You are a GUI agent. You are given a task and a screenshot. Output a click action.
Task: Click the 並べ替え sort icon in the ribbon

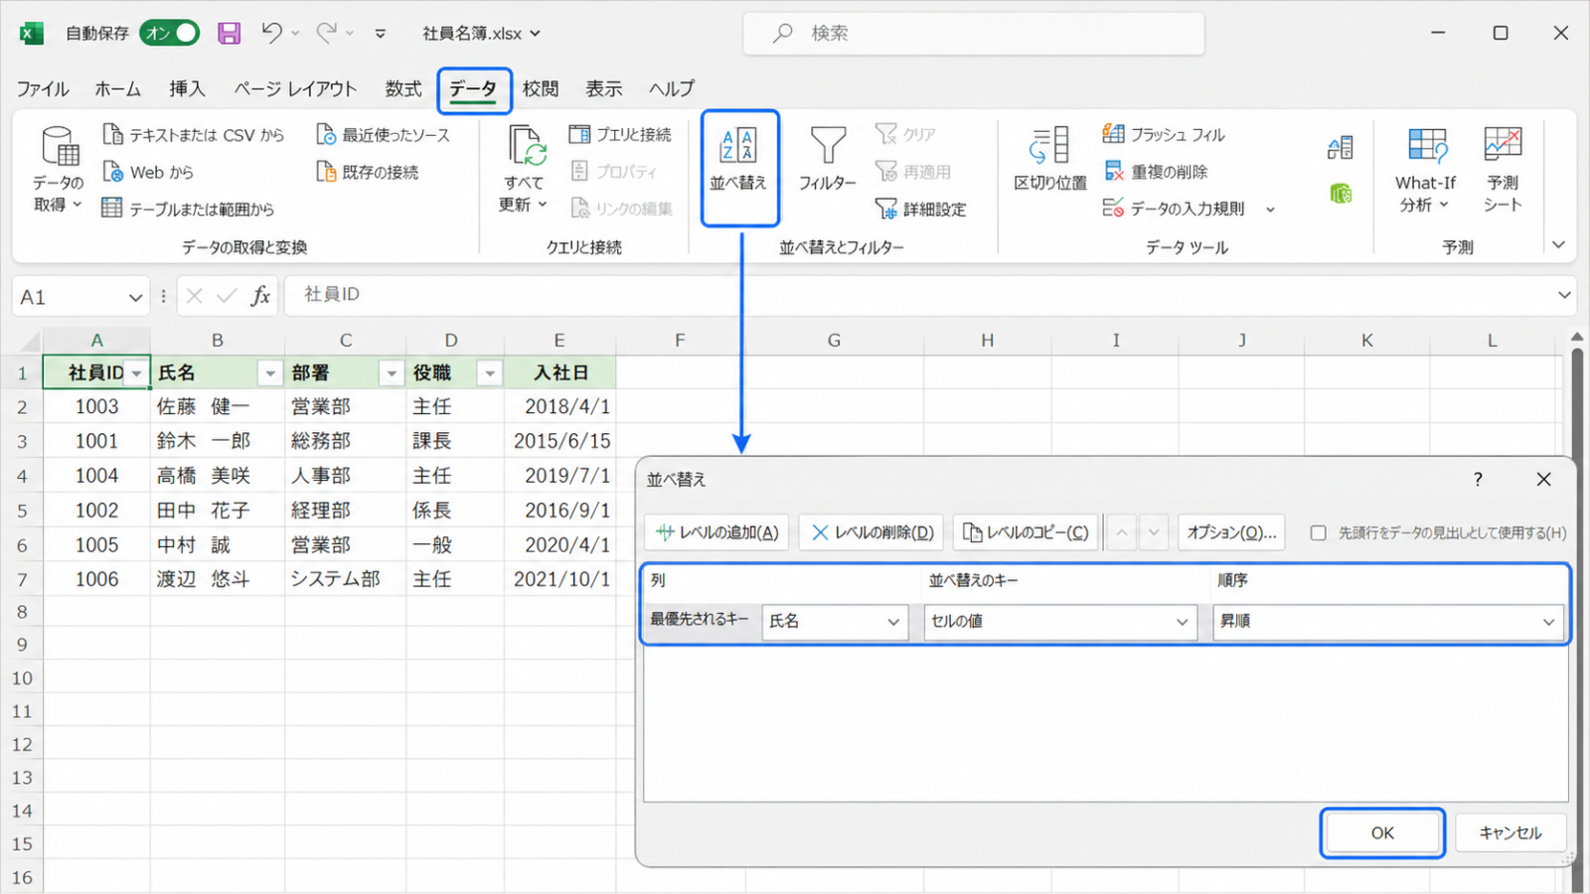738,145
